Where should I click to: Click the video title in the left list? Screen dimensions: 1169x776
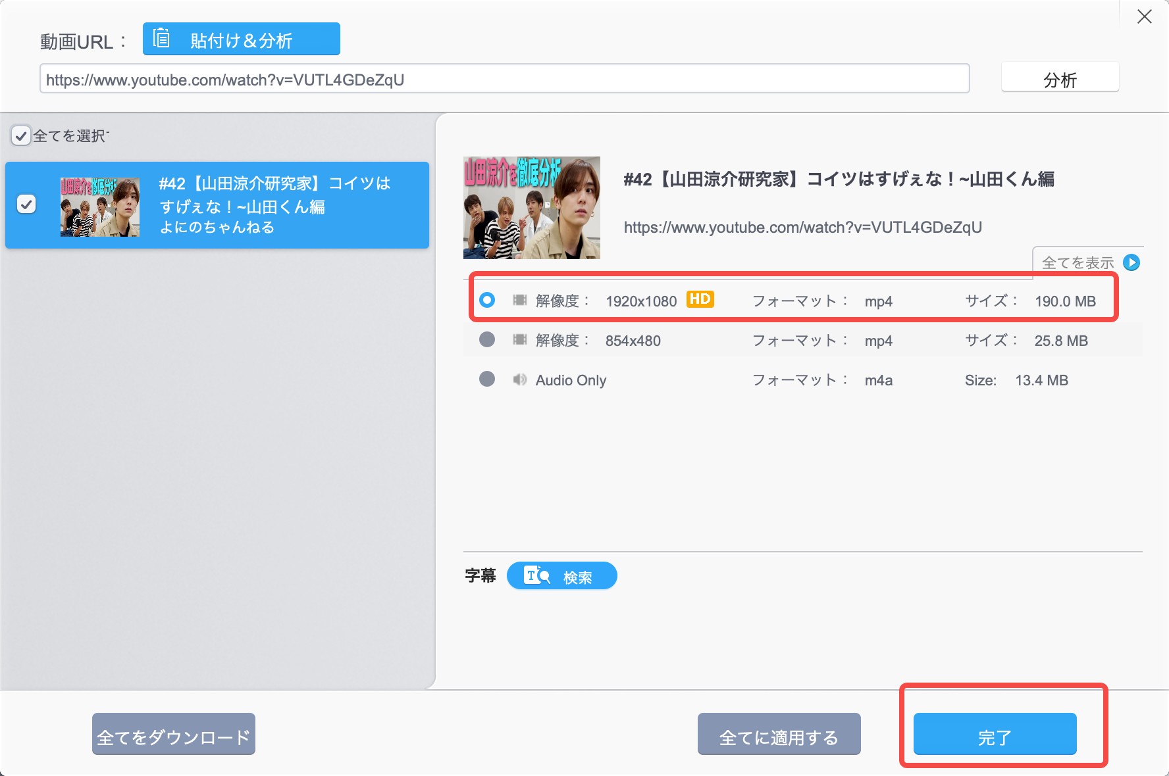[x=275, y=195]
